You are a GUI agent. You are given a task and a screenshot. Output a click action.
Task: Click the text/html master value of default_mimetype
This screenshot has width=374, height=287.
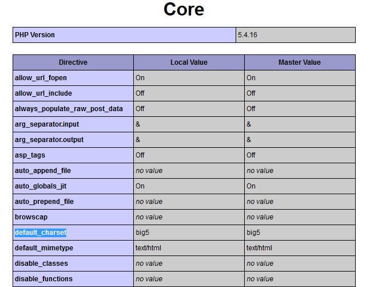tap(259, 248)
